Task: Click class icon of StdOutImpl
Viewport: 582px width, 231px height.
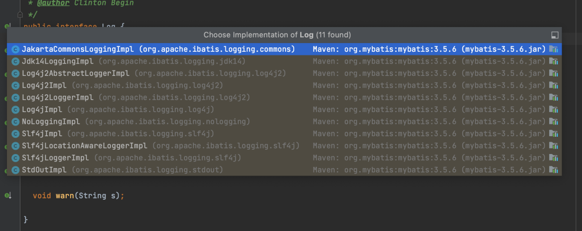Action: (x=15, y=170)
